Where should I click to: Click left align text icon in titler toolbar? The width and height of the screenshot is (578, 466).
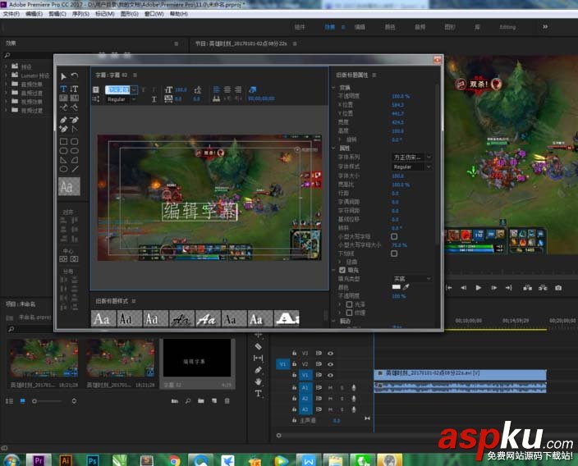pyautogui.click(x=217, y=89)
